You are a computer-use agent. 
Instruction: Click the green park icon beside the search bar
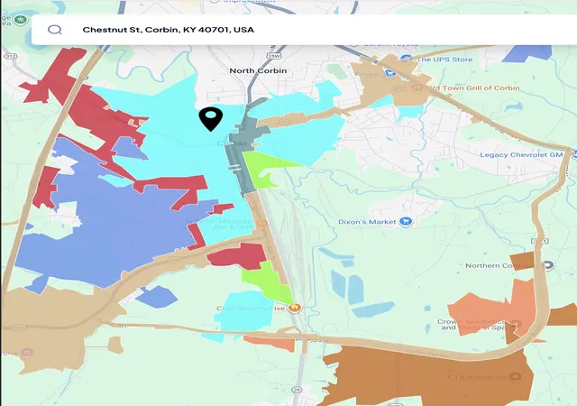pos(20,20)
